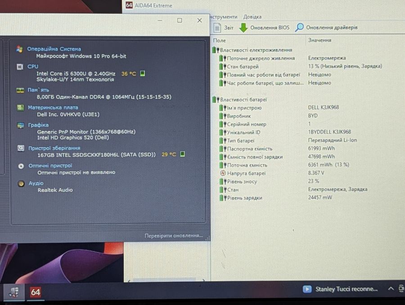Select the value 8.367 V

click(316, 173)
